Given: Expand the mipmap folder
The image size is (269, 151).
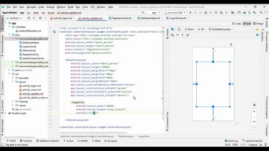Looking at the screenshot, I should 13,102.
